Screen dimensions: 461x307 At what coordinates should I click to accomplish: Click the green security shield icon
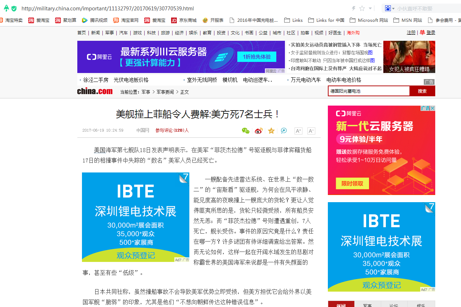(x=14, y=8)
